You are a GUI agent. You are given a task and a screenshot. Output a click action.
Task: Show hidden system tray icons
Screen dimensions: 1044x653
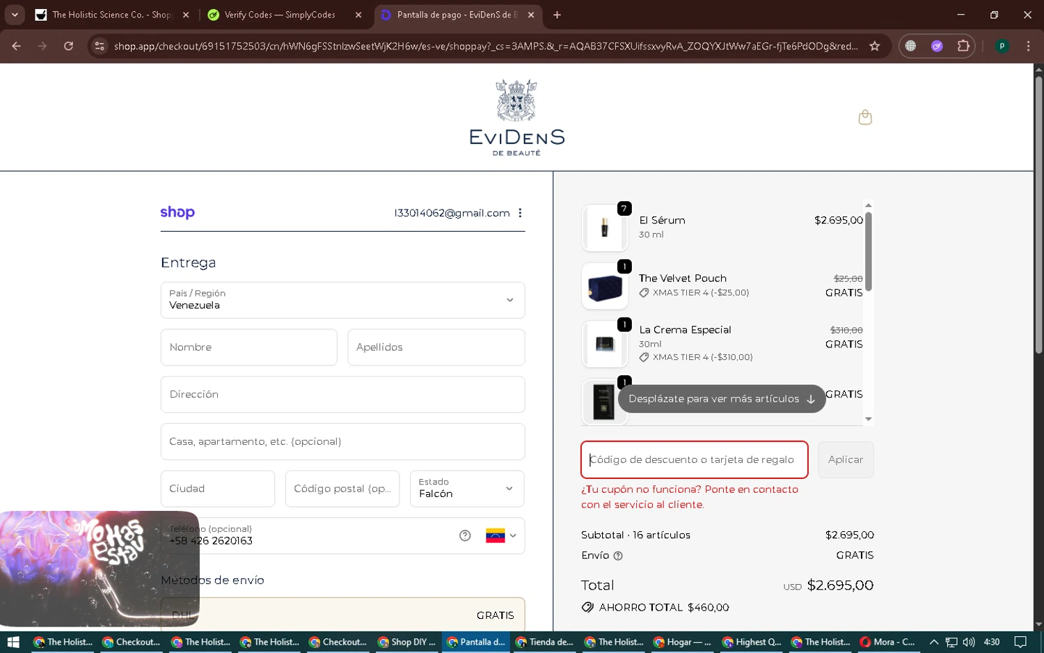tap(934, 642)
